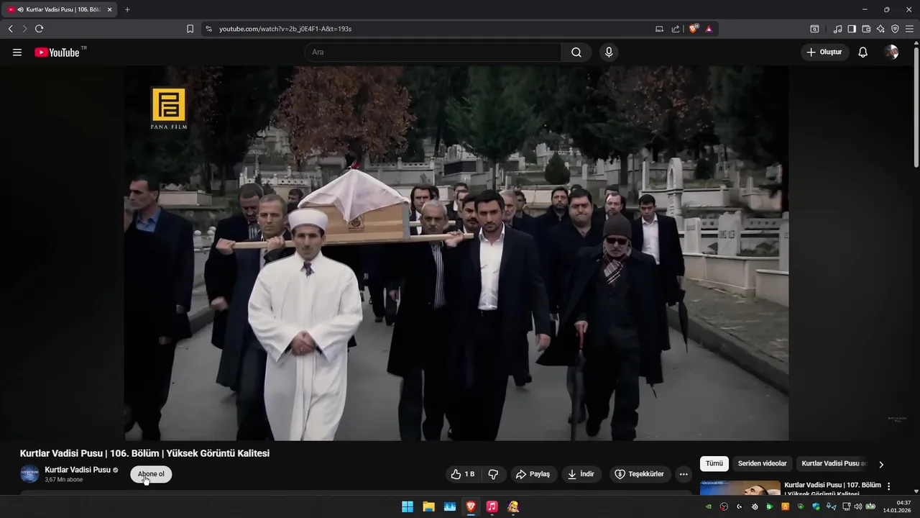
Task: Go to the YouTube home logo
Action: (57, 53)
